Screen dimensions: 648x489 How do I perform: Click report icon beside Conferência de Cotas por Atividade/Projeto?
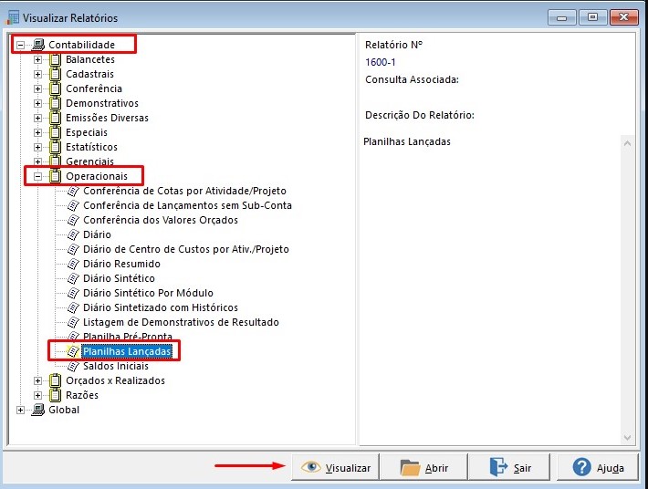[73, 192]
